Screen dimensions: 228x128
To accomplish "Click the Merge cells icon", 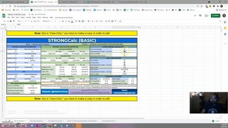I will [83, 21].
